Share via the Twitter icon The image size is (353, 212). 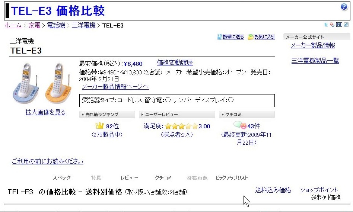(326, 25)
